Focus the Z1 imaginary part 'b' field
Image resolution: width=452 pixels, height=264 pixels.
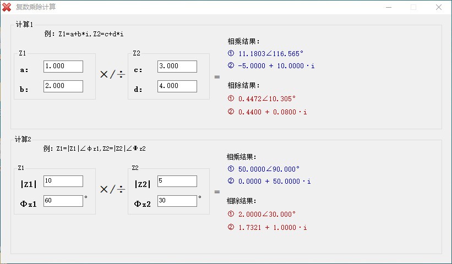63,86
